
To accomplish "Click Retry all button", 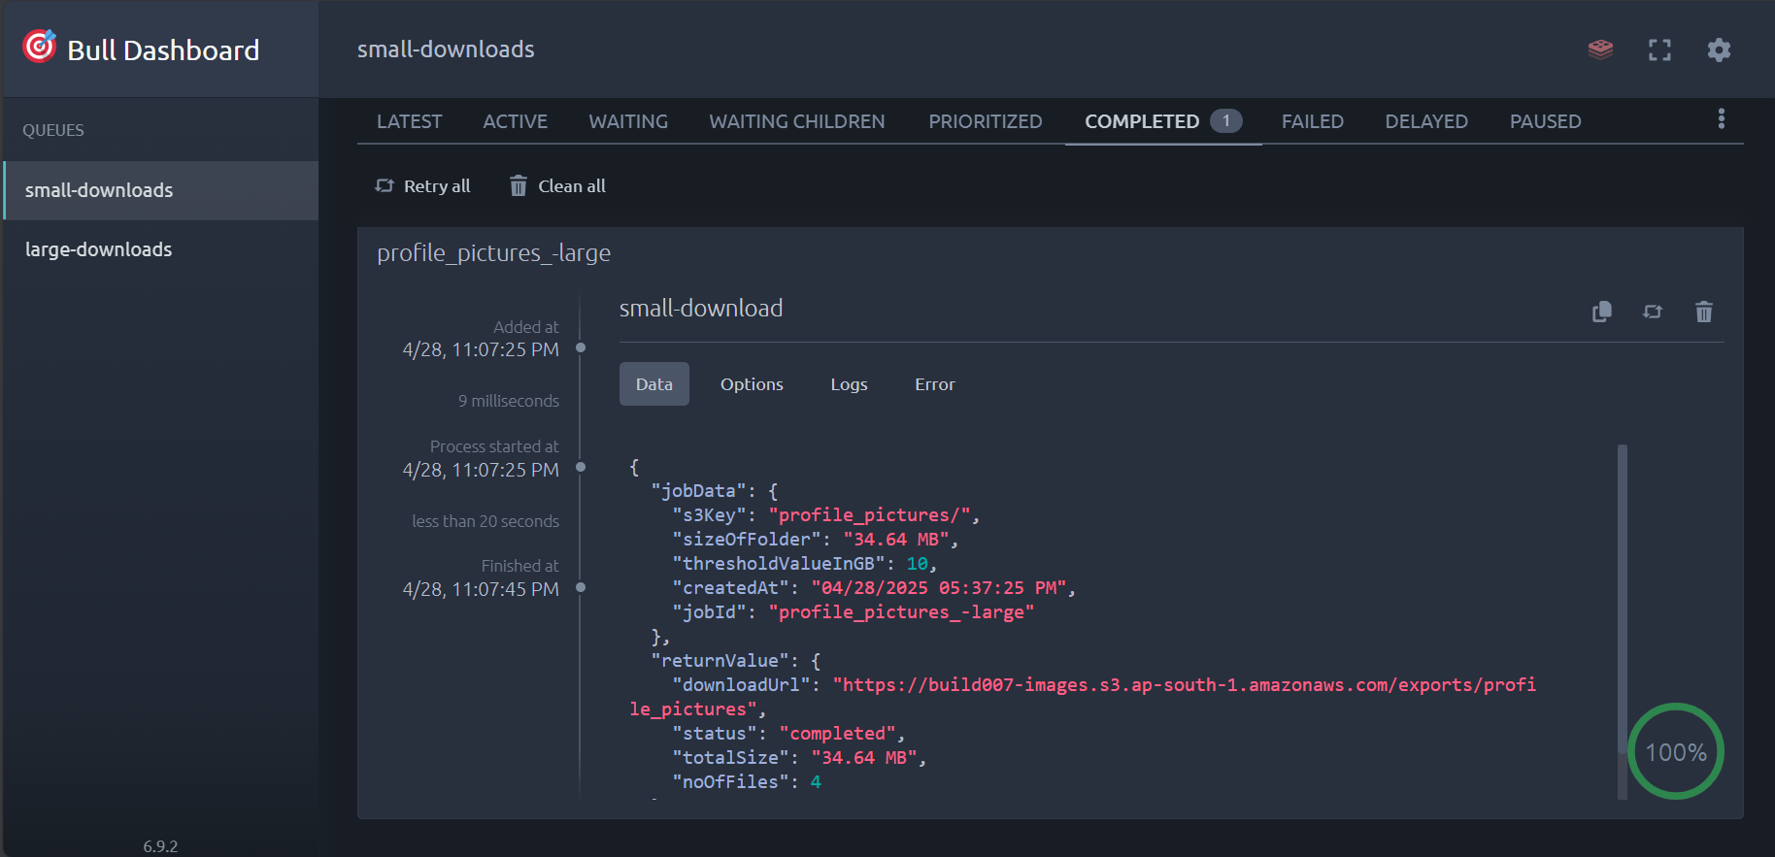I will coord(423,186).
